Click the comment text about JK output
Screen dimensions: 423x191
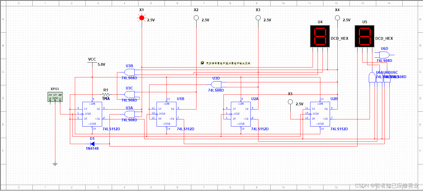228,63
